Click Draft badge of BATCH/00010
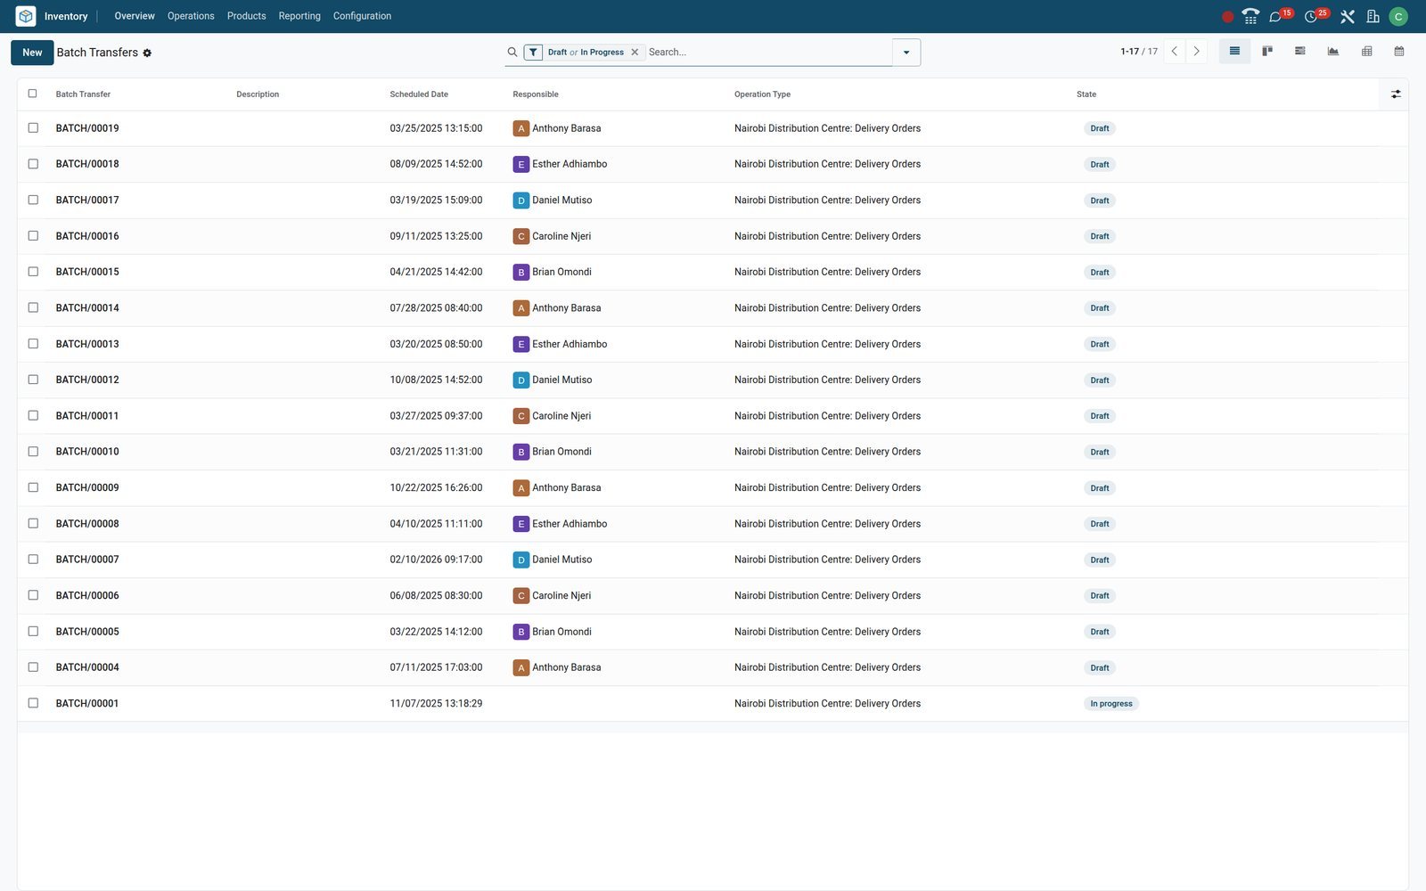The height and width of the screenshot is (891, 1426). click(1100, 453)
